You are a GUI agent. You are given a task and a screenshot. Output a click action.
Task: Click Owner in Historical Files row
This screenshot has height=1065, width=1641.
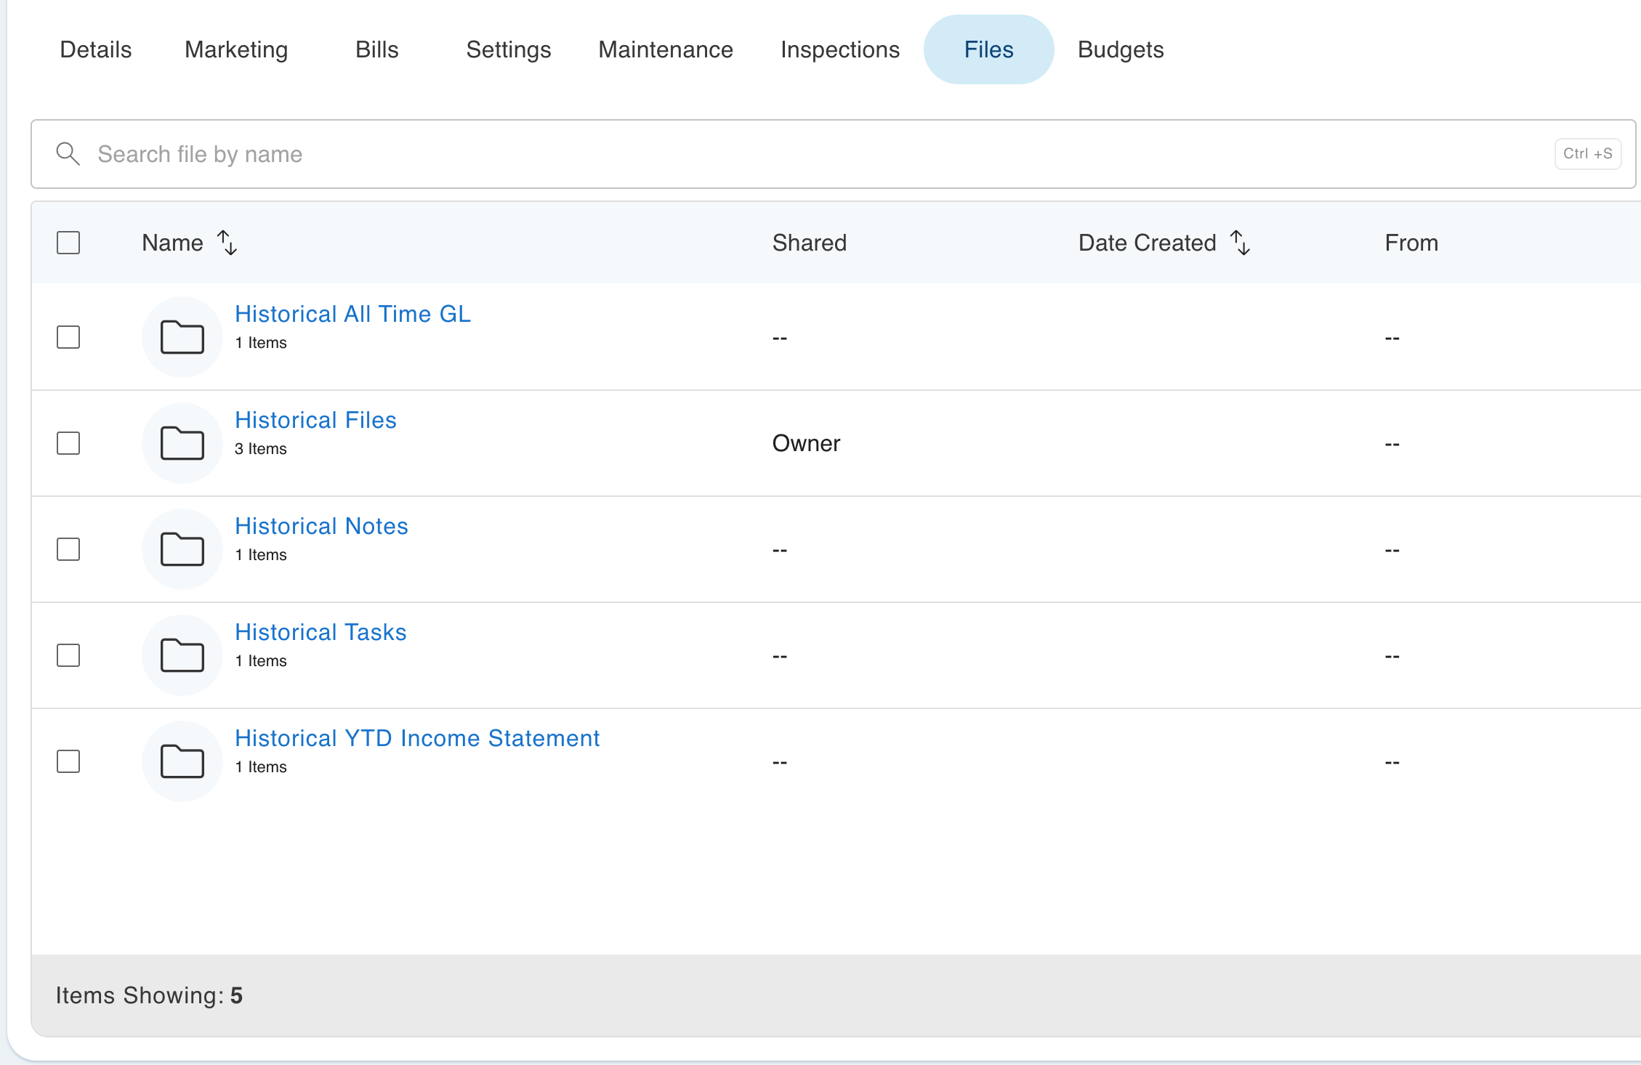click(x=806, y=443)
